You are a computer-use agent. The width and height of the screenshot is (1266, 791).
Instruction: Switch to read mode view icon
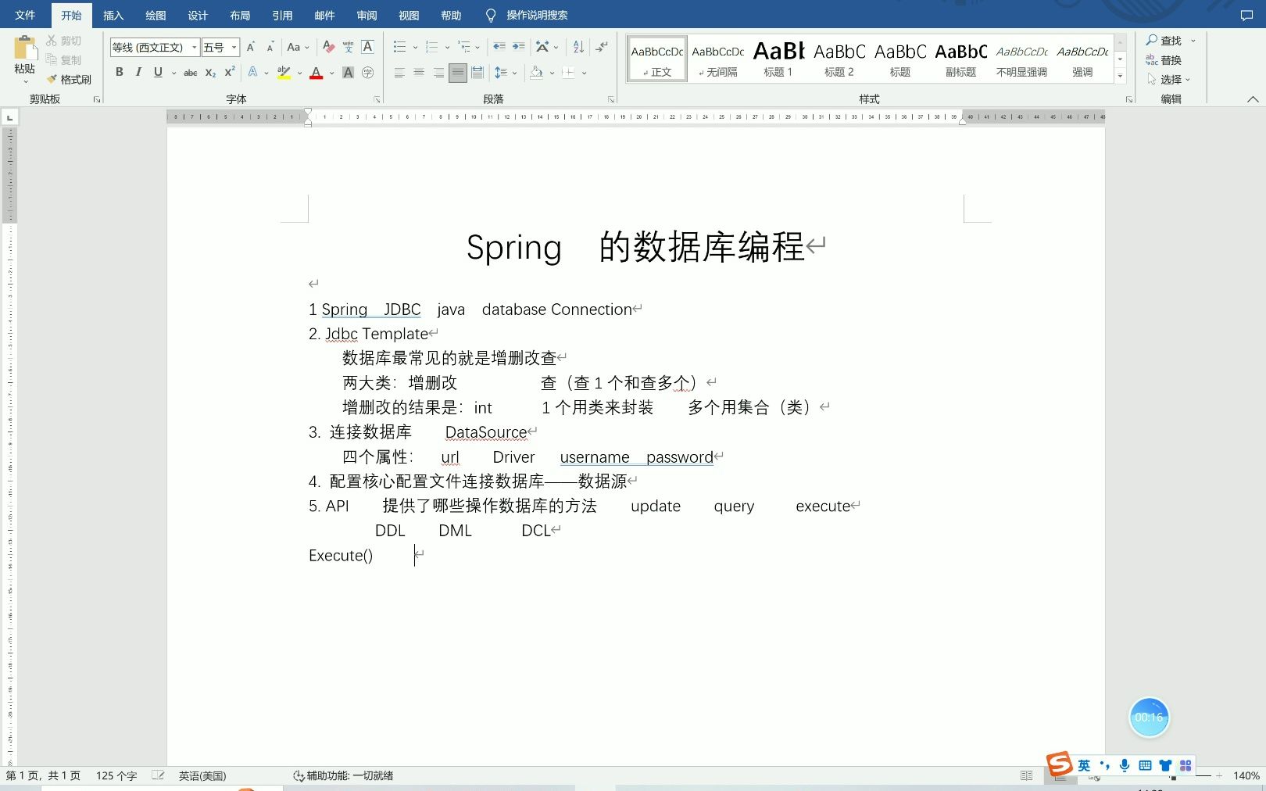point(1026,775)
